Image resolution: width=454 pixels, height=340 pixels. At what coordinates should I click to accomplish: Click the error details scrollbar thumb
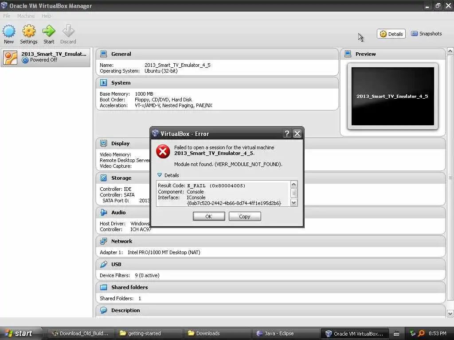[x=294, y=193]
